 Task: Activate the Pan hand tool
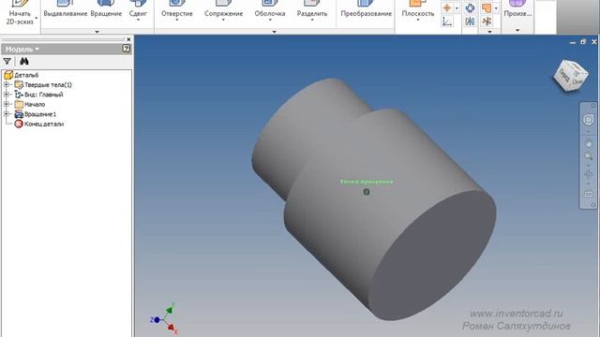[589, 144]
